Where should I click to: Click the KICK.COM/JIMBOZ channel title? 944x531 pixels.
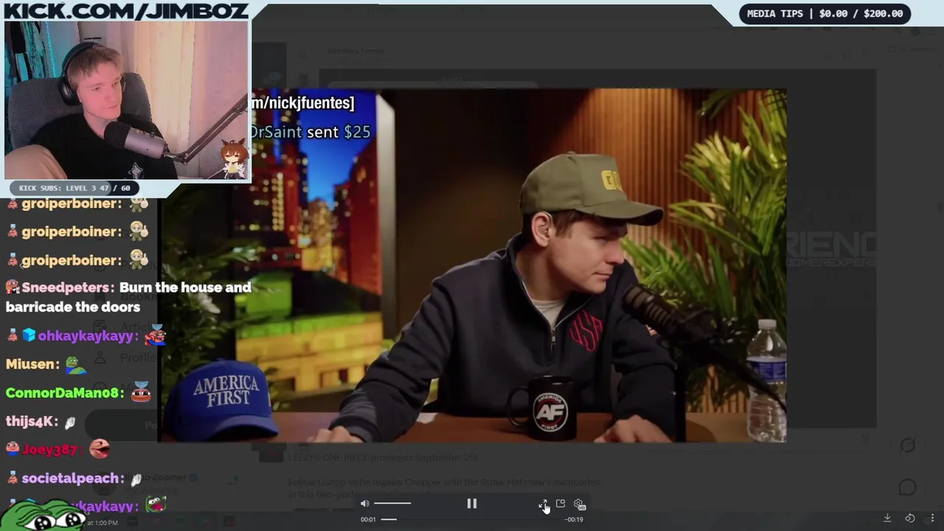pyautogui.click(x=125, y=10)
